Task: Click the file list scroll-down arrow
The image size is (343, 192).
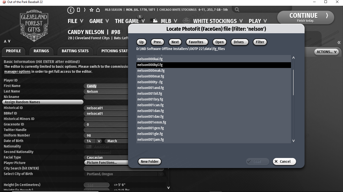Action: click(293, 141)
